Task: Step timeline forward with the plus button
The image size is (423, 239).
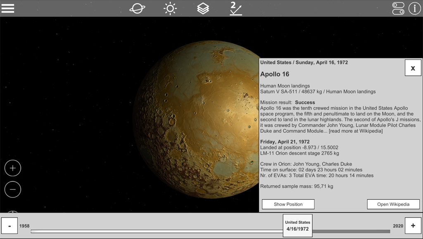Action: [x=413, y=226]
